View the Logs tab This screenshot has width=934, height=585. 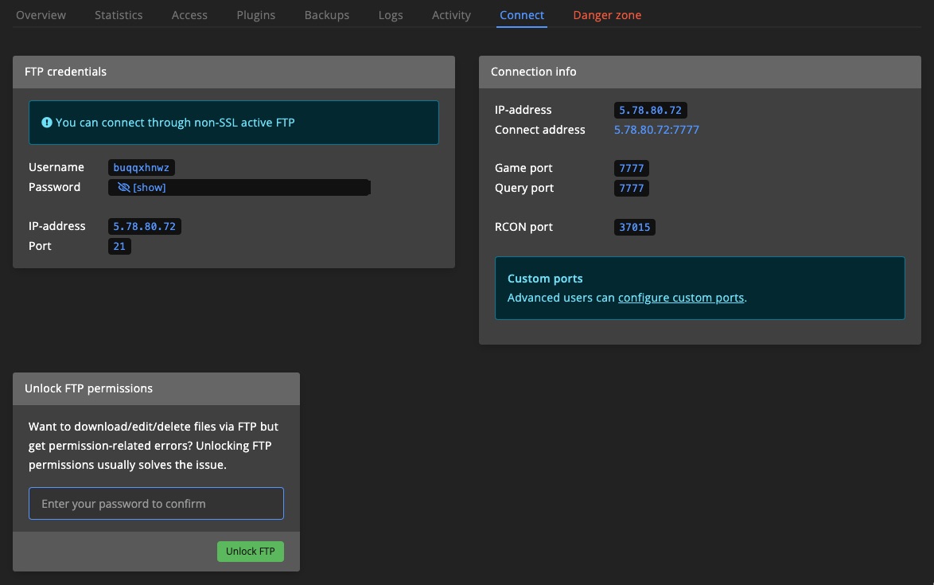(x=391, y=15)
